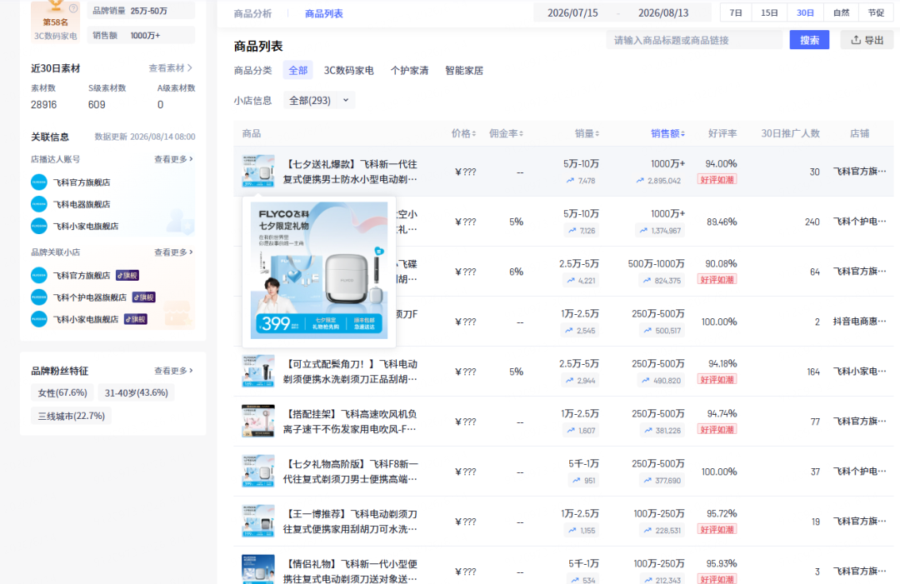This screenshot has height=584, width=900.
Task: Open product 【七夕送礼爆款】飞科新一代往复式 title
Action: pos(349,172)
